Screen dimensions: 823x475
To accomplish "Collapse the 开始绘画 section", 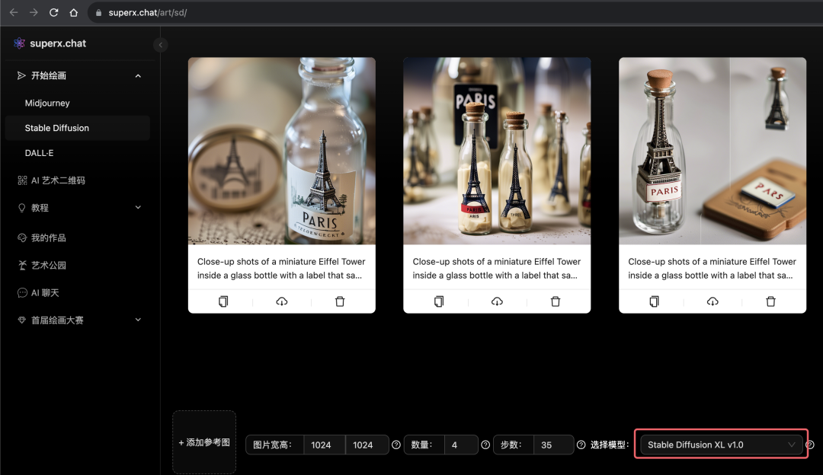I will pos(138,76).
